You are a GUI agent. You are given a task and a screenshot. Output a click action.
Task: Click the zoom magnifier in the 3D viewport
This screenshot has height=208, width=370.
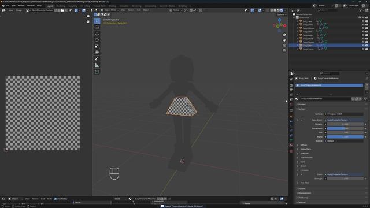(x=284, y=35)
